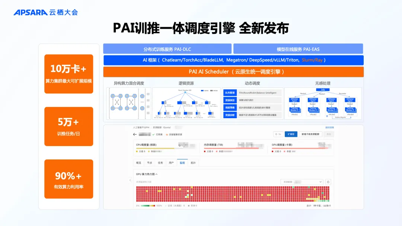Click the orange PAI AI Scheduler banner

233,72
